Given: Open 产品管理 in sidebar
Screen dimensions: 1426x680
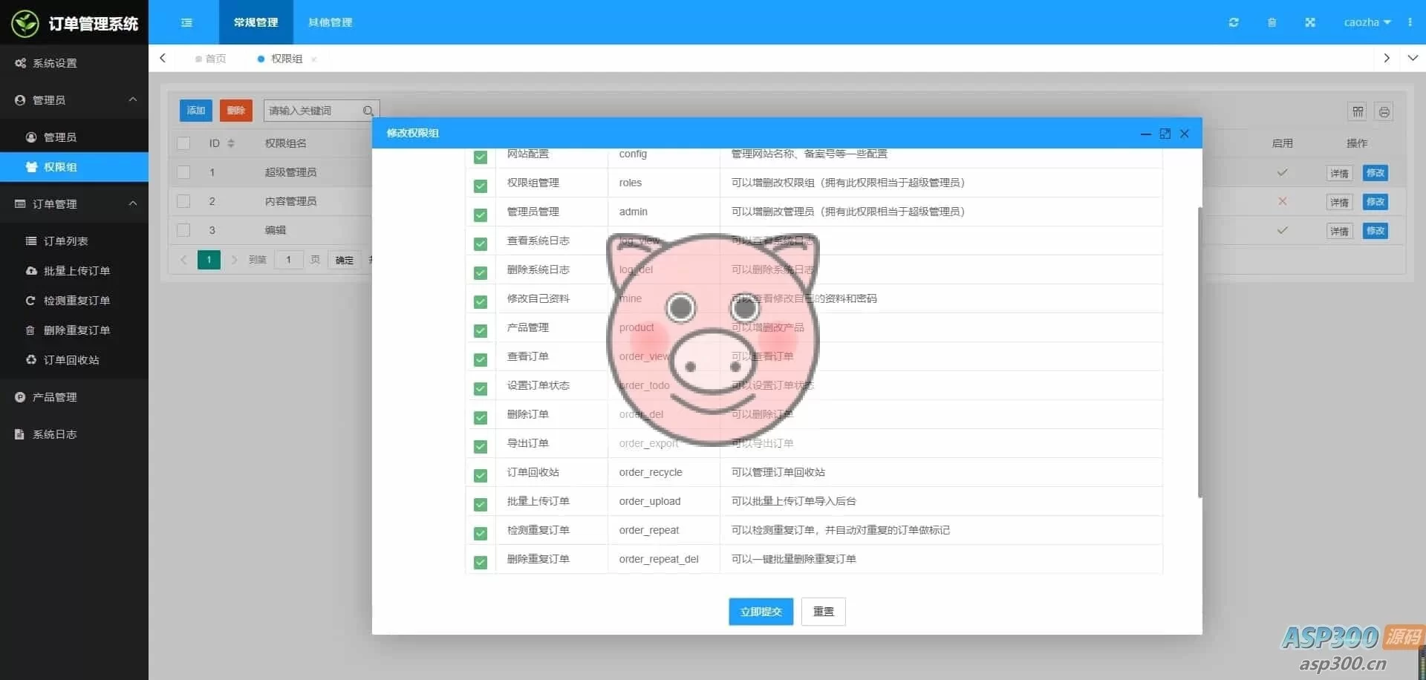Looking at the screenshot, I should point(74,397).
